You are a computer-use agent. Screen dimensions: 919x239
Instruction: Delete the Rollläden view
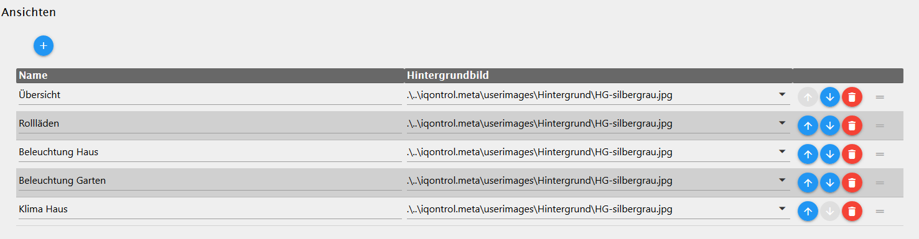click(x=852, y=125)
